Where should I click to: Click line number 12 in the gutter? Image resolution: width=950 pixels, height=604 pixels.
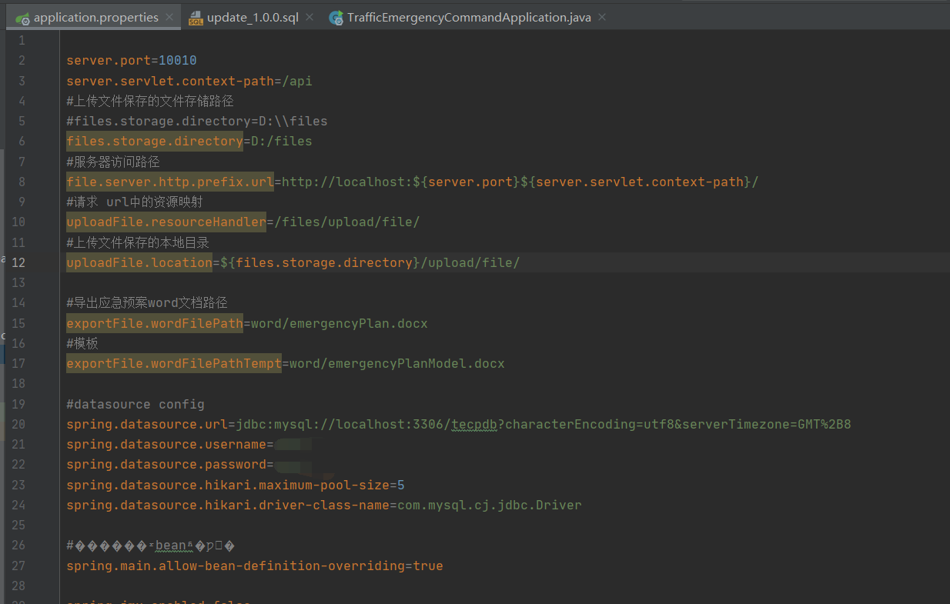click(18, 262)
